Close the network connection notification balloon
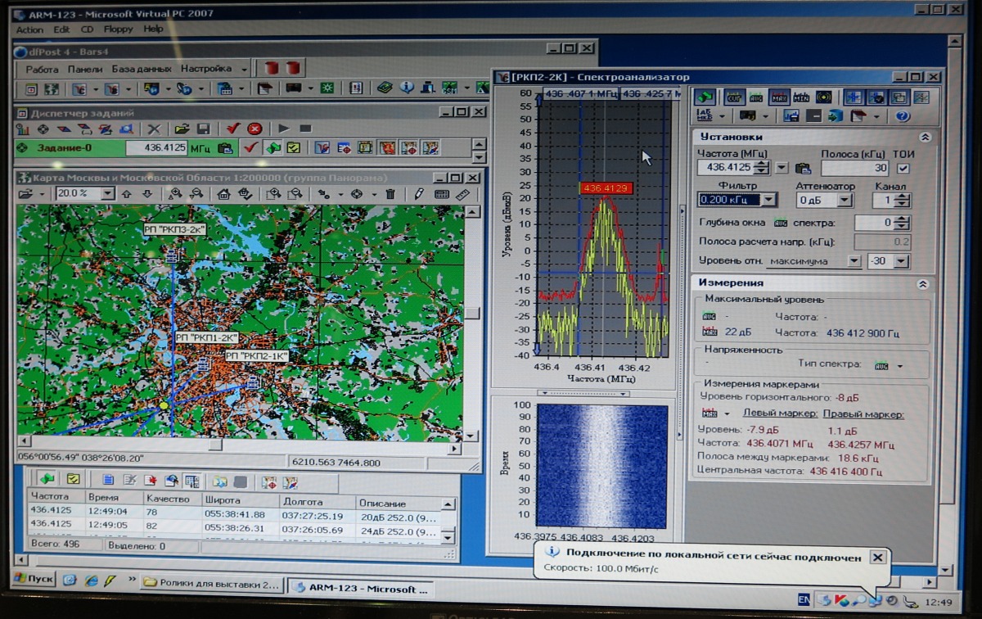The width and height of the screenshot is (982, 619). (x=877, y=558)
